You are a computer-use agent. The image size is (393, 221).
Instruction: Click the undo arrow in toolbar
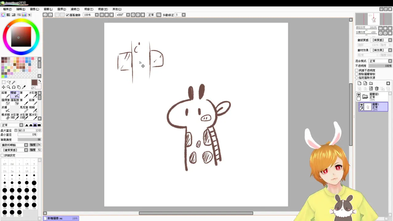45,15
